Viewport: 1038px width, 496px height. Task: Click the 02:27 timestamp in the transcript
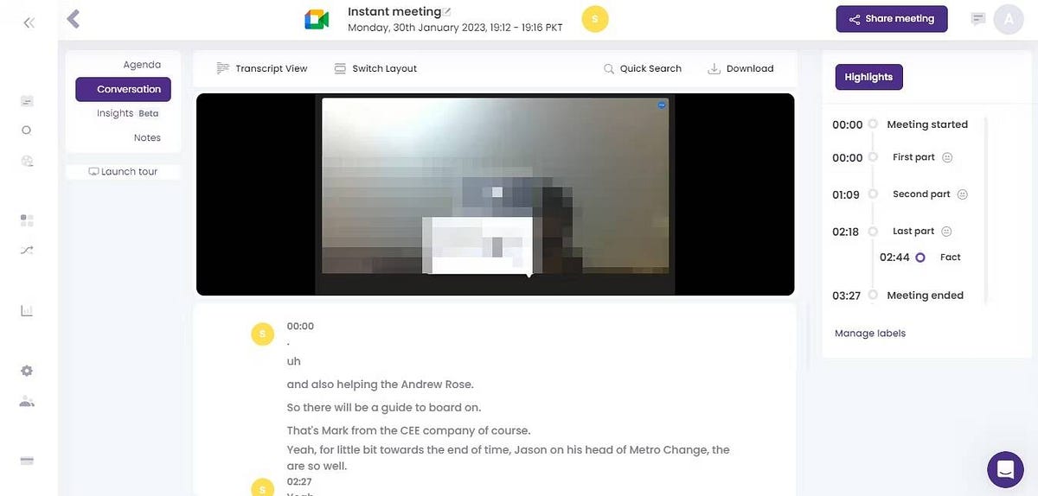(x=299, y=482)
